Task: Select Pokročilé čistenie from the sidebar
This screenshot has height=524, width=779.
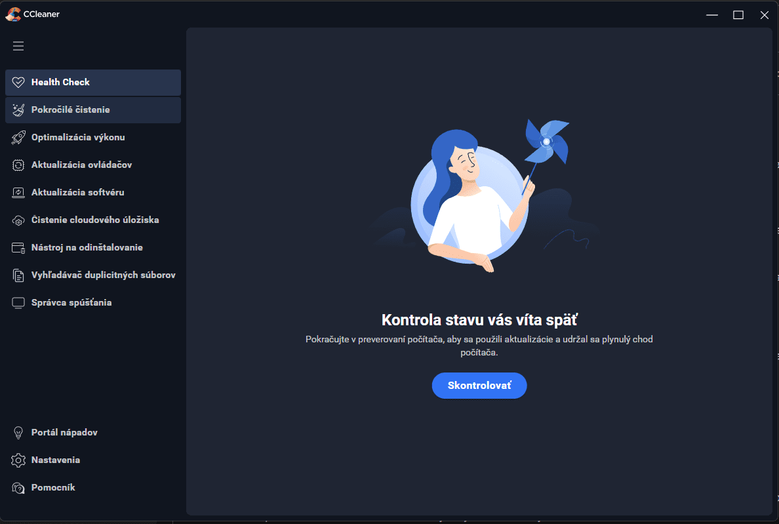Action: click(x=72, y=110)
